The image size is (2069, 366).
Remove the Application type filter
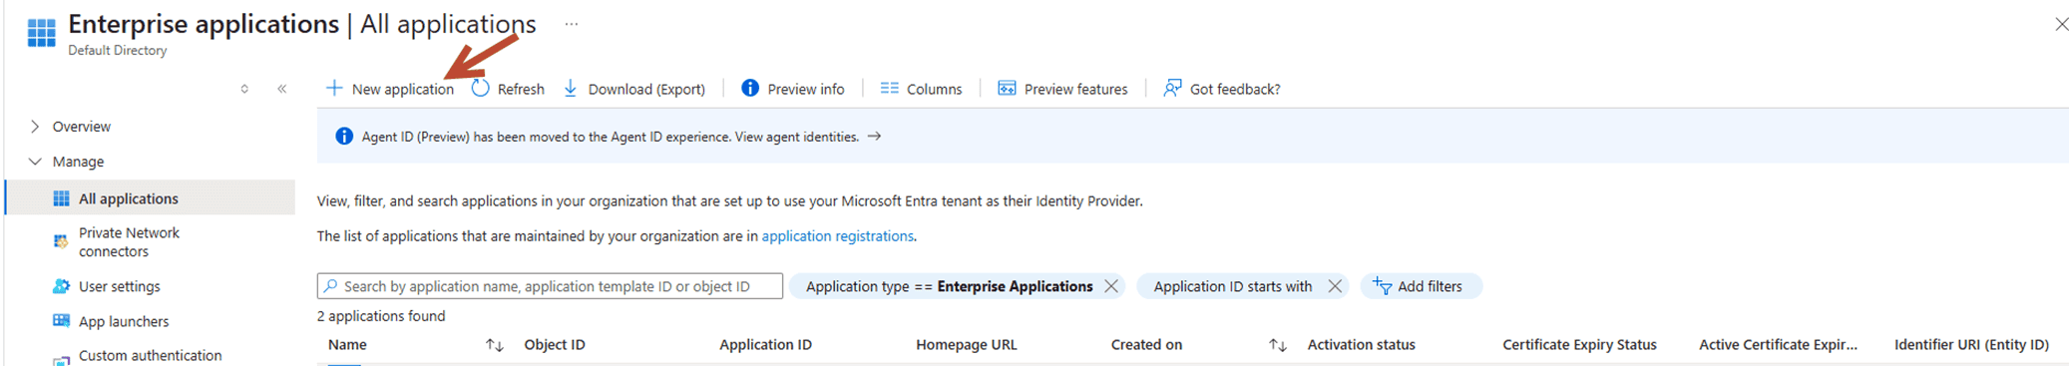coord(1111,286)
